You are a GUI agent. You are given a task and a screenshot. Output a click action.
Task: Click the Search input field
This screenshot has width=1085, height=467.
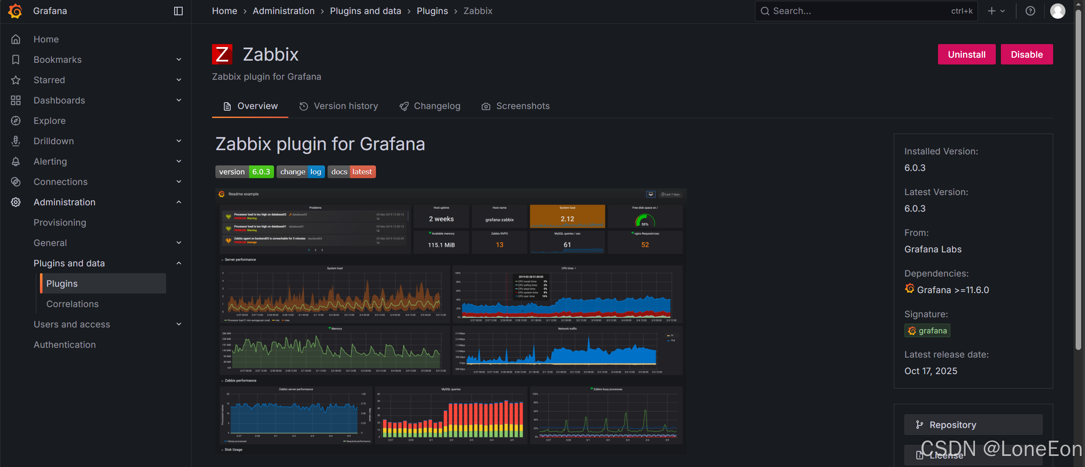coord(866,11)
